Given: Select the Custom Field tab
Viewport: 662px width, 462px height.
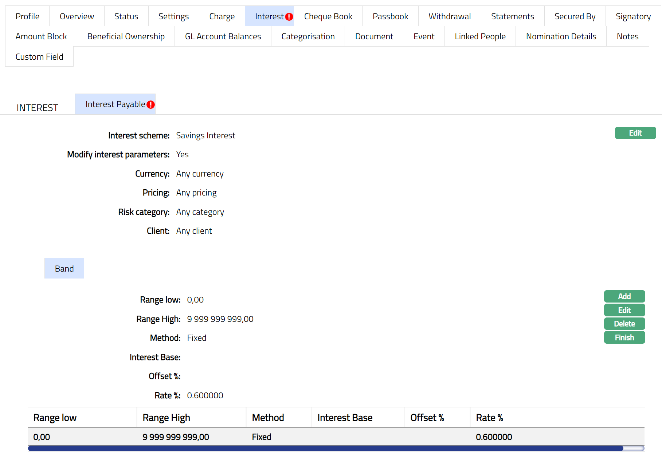Looking at the screenshot, I should pos(39,57).
